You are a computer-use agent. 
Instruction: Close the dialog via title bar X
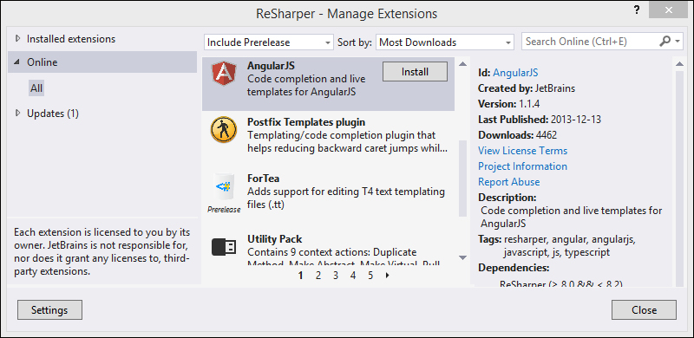pos(668,9)
